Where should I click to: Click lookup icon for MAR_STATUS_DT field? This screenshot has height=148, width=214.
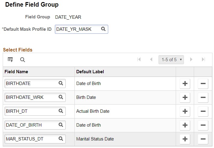point(61,139)
